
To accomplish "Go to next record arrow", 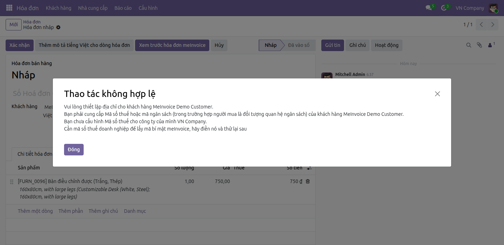I will click(x=493, y=24).
